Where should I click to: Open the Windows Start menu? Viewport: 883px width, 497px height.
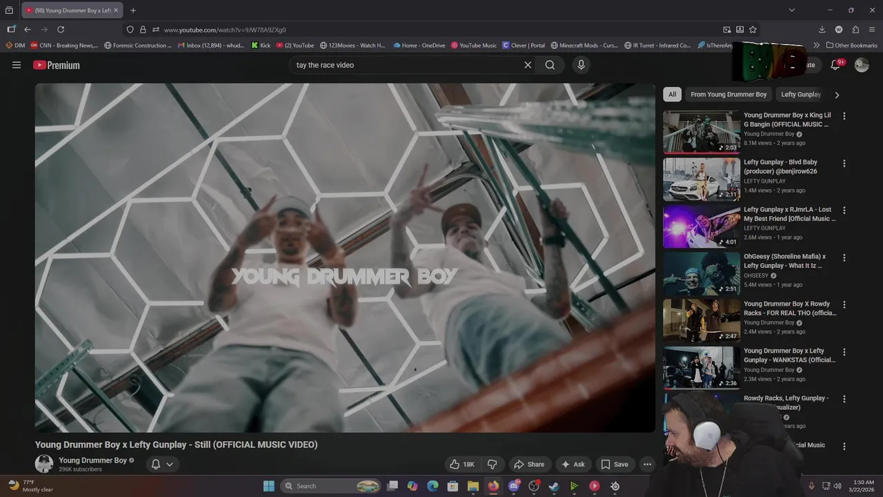[269, 486]
